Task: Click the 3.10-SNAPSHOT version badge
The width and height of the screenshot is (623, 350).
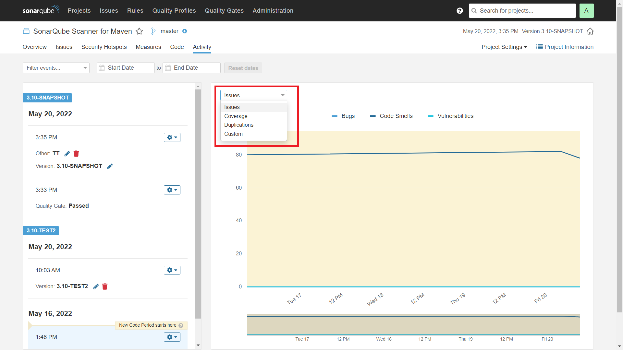Action: 47,98
